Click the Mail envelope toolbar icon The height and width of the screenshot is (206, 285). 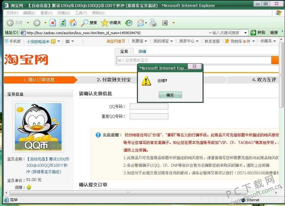(x=140, y=23)
